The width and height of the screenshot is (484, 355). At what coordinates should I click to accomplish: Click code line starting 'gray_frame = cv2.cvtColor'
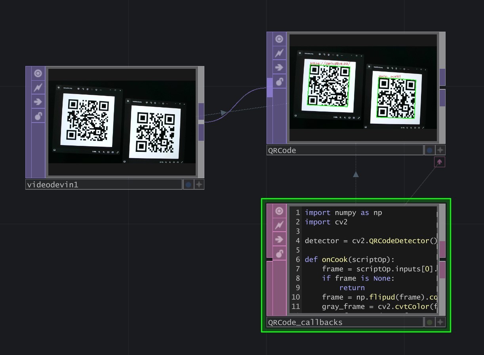[379, 307]
